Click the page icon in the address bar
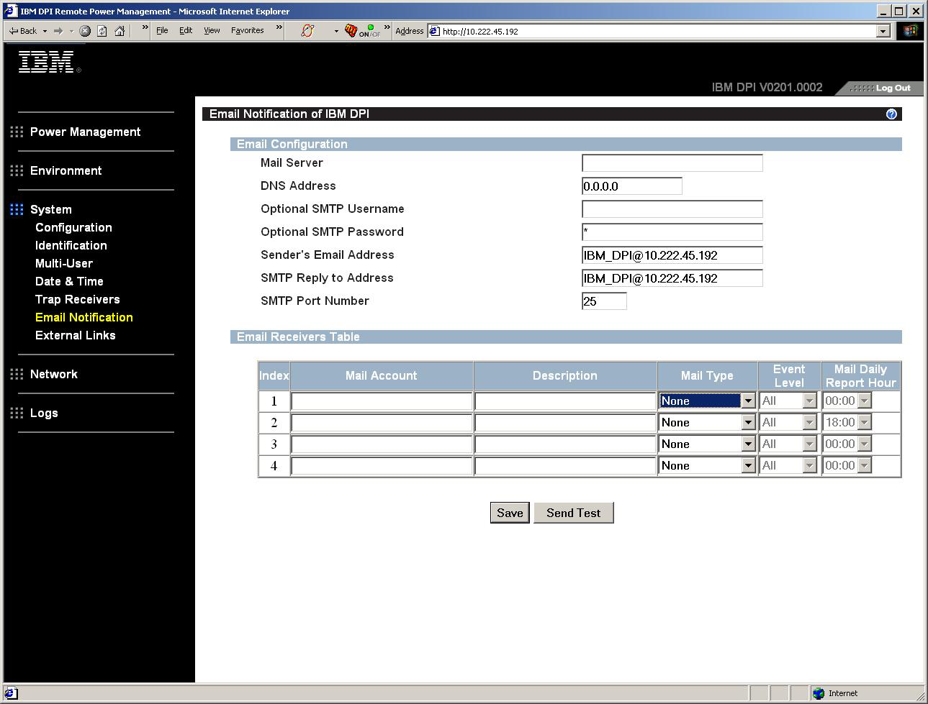The height and width of the screenshot is (704, 928). click(x=434, y=31)
